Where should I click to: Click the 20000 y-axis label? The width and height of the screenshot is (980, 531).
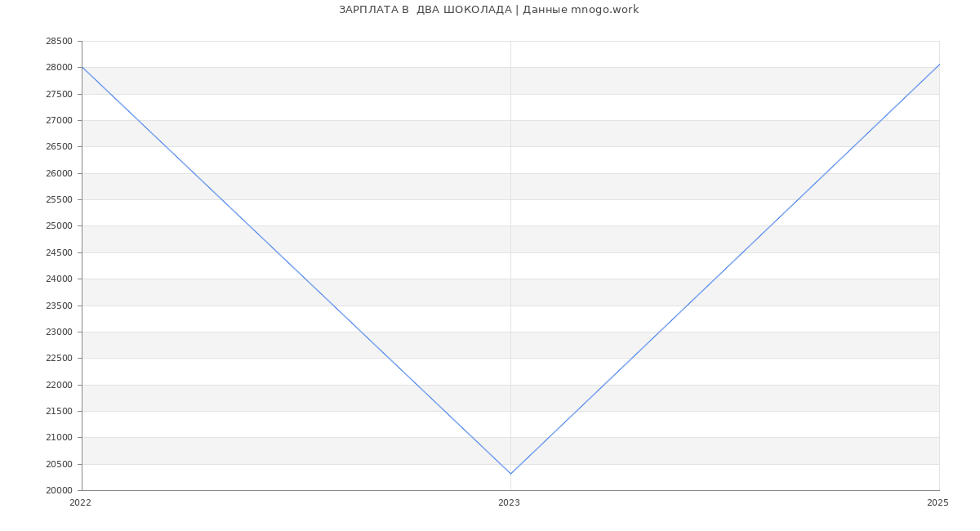pos(59,491)
